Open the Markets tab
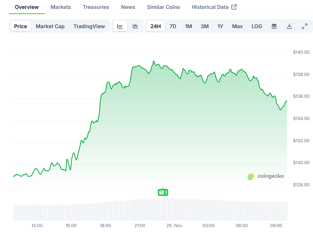 tap(61, 7)
